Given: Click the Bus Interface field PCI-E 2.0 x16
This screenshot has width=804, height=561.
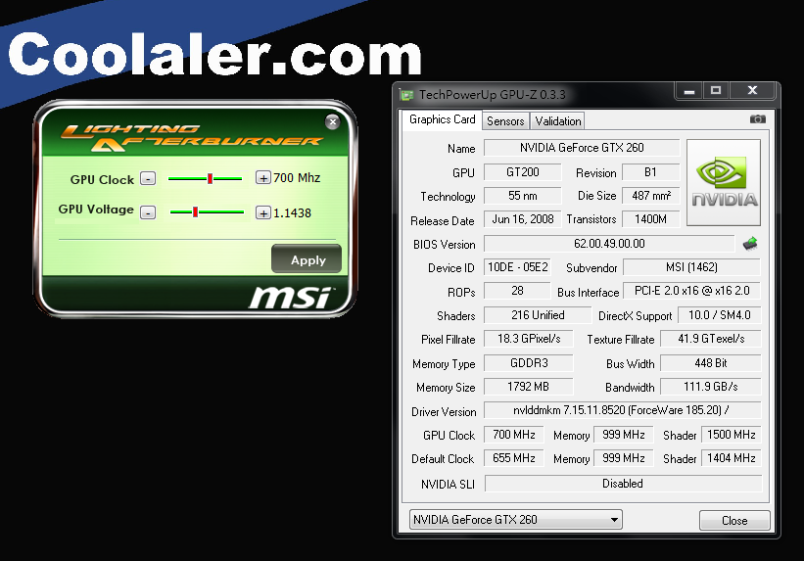Looking at the screenshot, I should [691, 291].
